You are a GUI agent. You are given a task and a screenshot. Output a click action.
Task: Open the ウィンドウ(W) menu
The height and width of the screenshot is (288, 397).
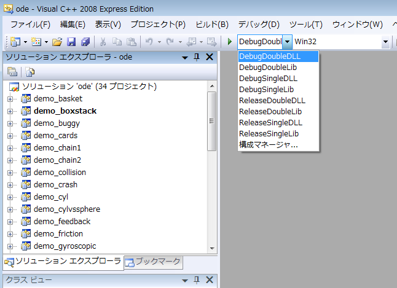pyautogui.click(x=357, y=25)
